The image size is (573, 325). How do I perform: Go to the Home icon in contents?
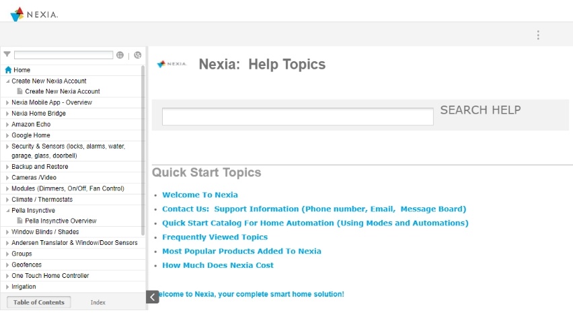click(x=8, y=70)
